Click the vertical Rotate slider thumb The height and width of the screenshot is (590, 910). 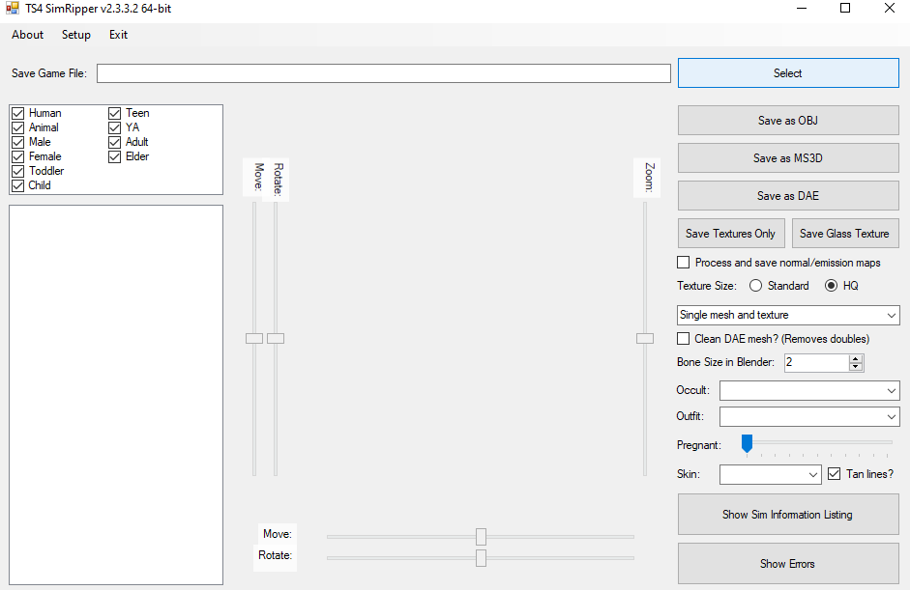[x=276, y=339]
